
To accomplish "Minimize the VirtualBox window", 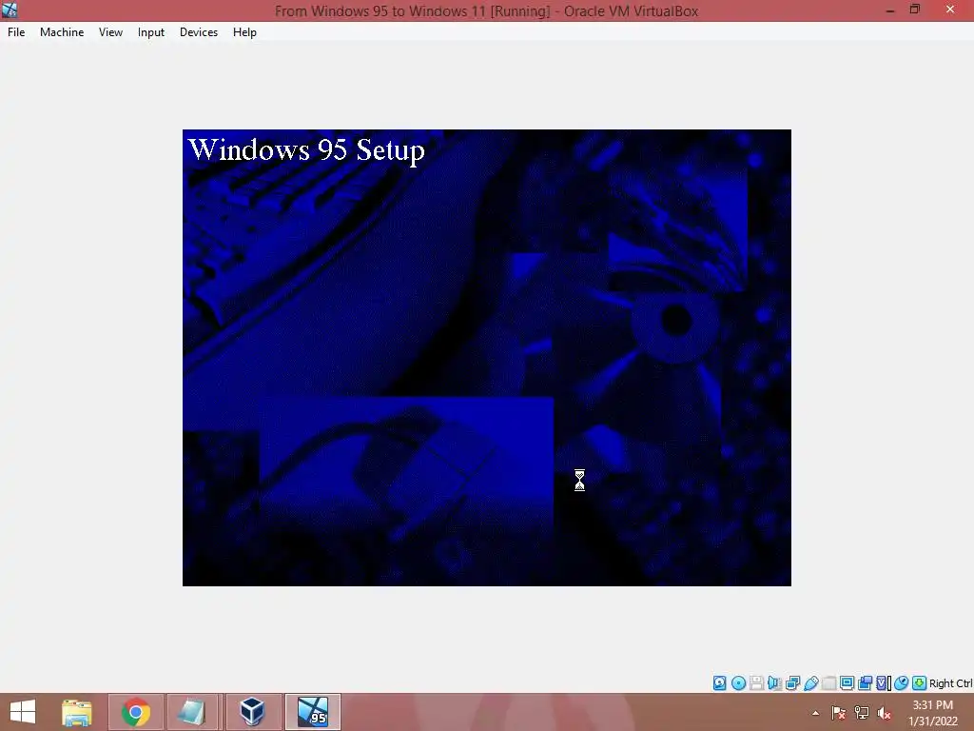I will (x=890, y=10).
